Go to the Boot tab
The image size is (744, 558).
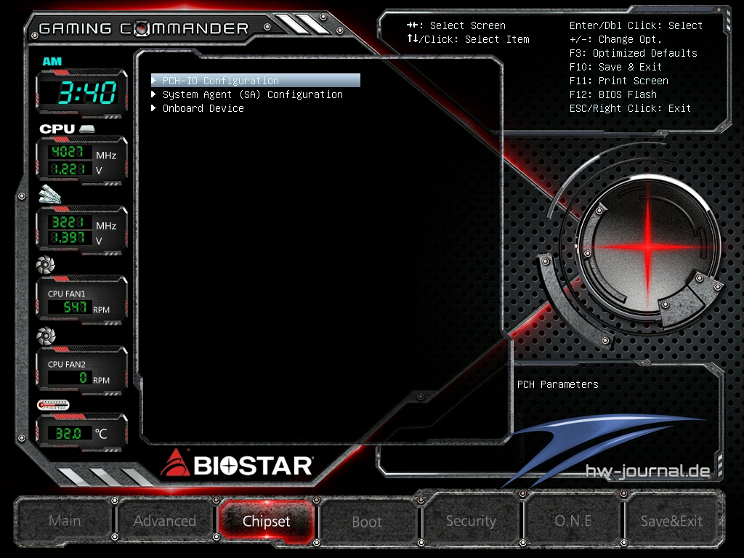tap(367, 522)
